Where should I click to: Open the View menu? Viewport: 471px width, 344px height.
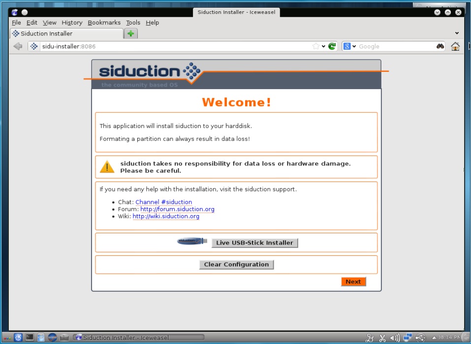50,23
